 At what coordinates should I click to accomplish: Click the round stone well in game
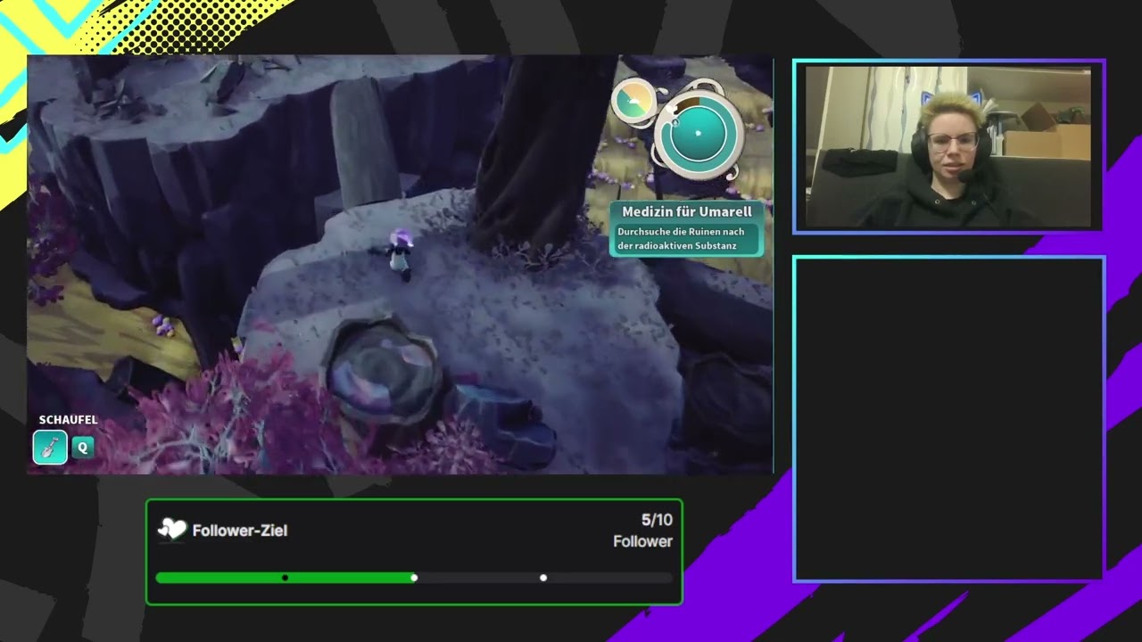(383, 370)
